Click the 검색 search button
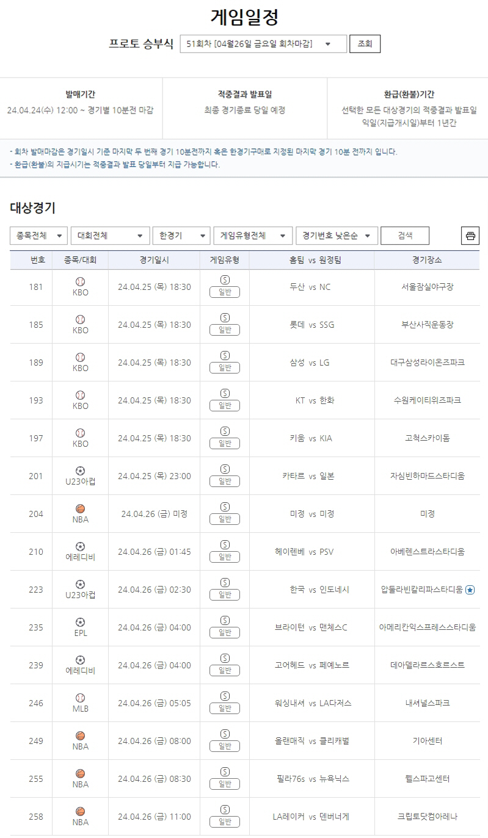488x838 pixels. [405, 236]
